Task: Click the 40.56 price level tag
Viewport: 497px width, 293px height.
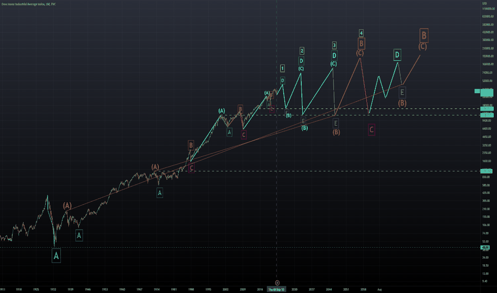Action: click(x=485, y=247)
